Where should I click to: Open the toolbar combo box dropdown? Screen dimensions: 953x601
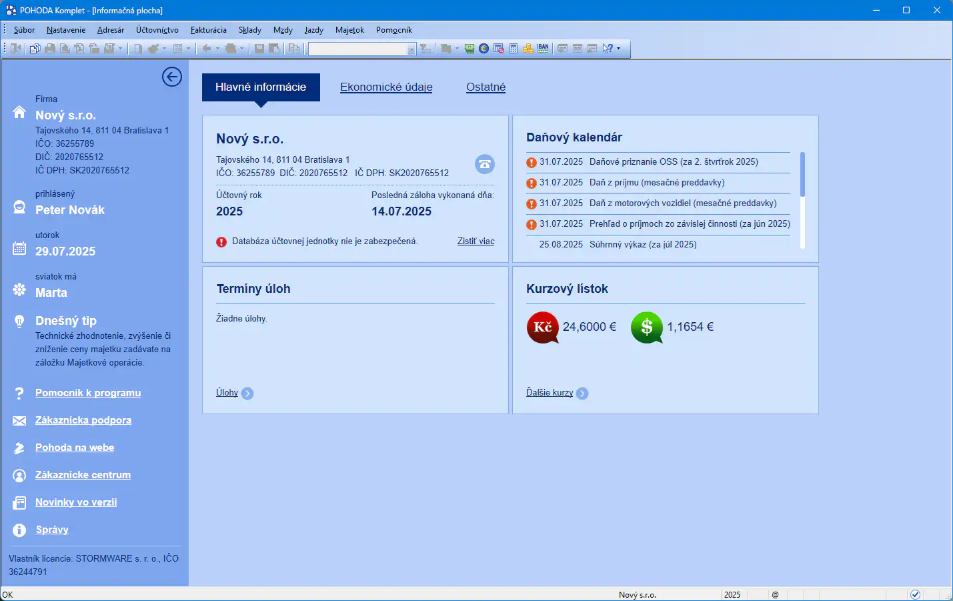(x=411, y=49)
